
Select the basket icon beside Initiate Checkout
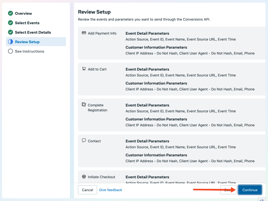84,176
